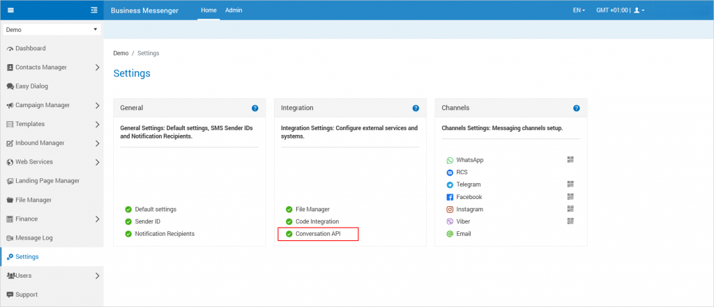
Task: Click the QR code icon beside Instagram
Action: point(570,209)
